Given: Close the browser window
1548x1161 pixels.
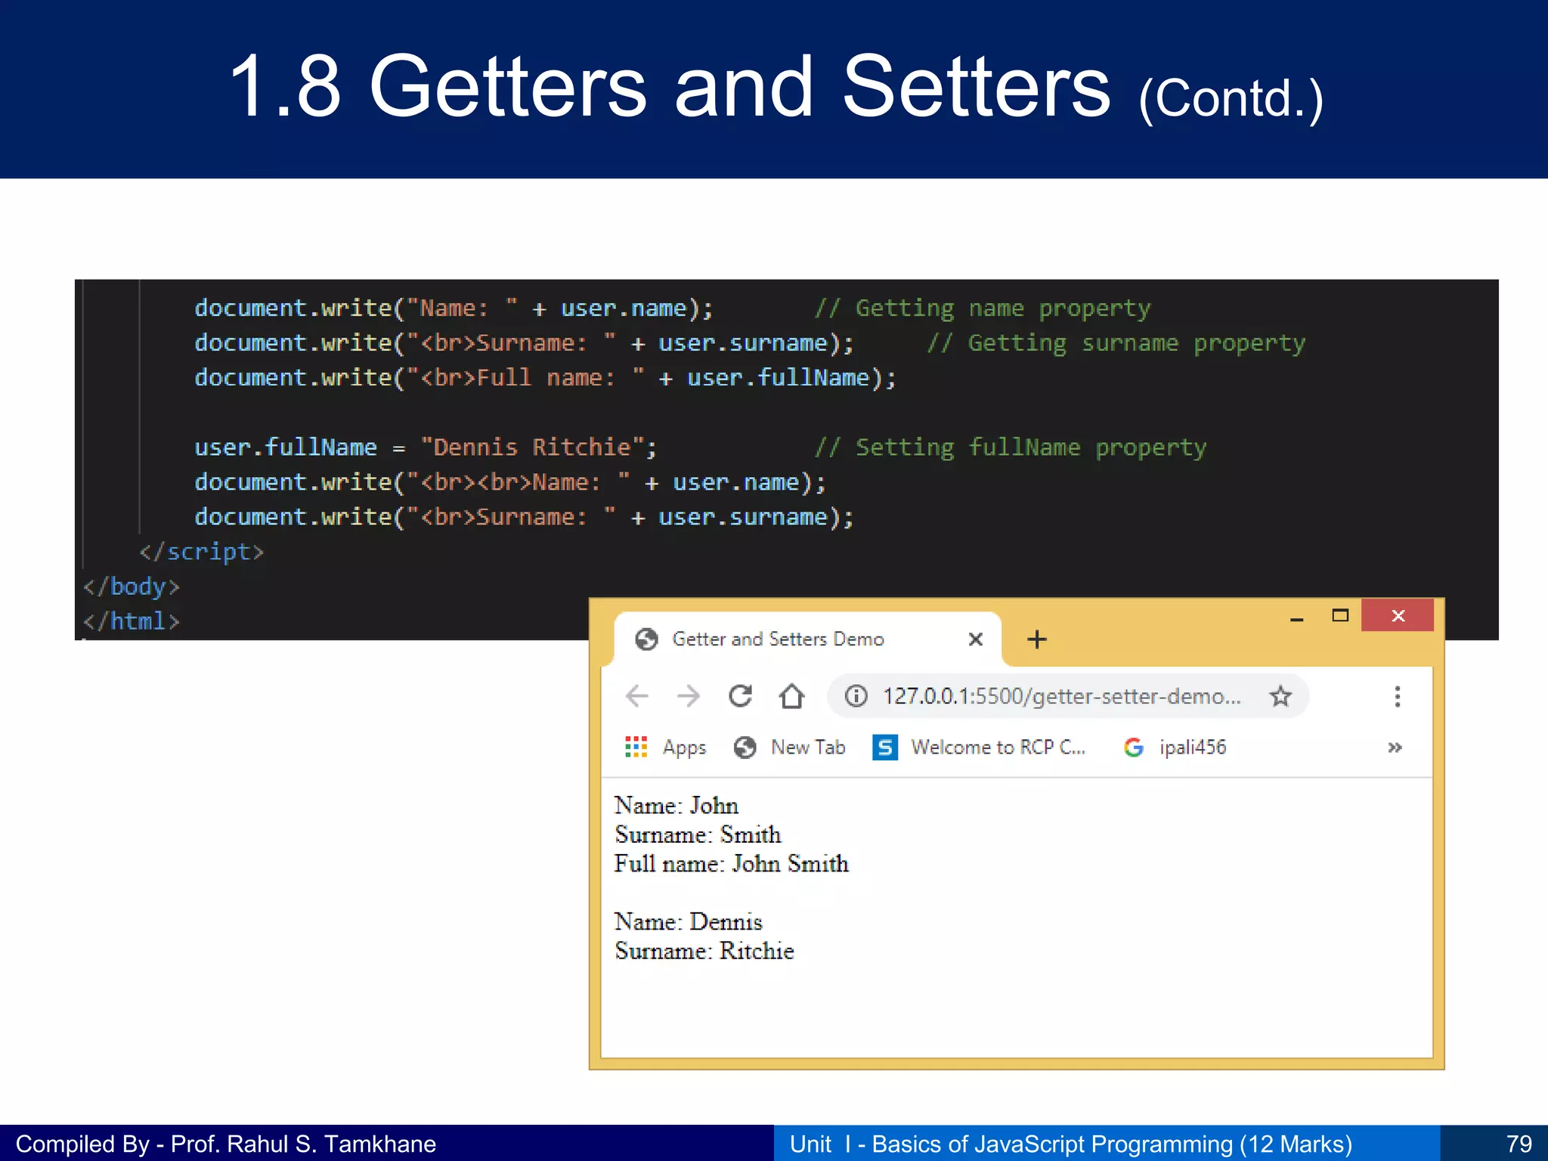Looking at the screenshot, I should tap(1398, 615).
